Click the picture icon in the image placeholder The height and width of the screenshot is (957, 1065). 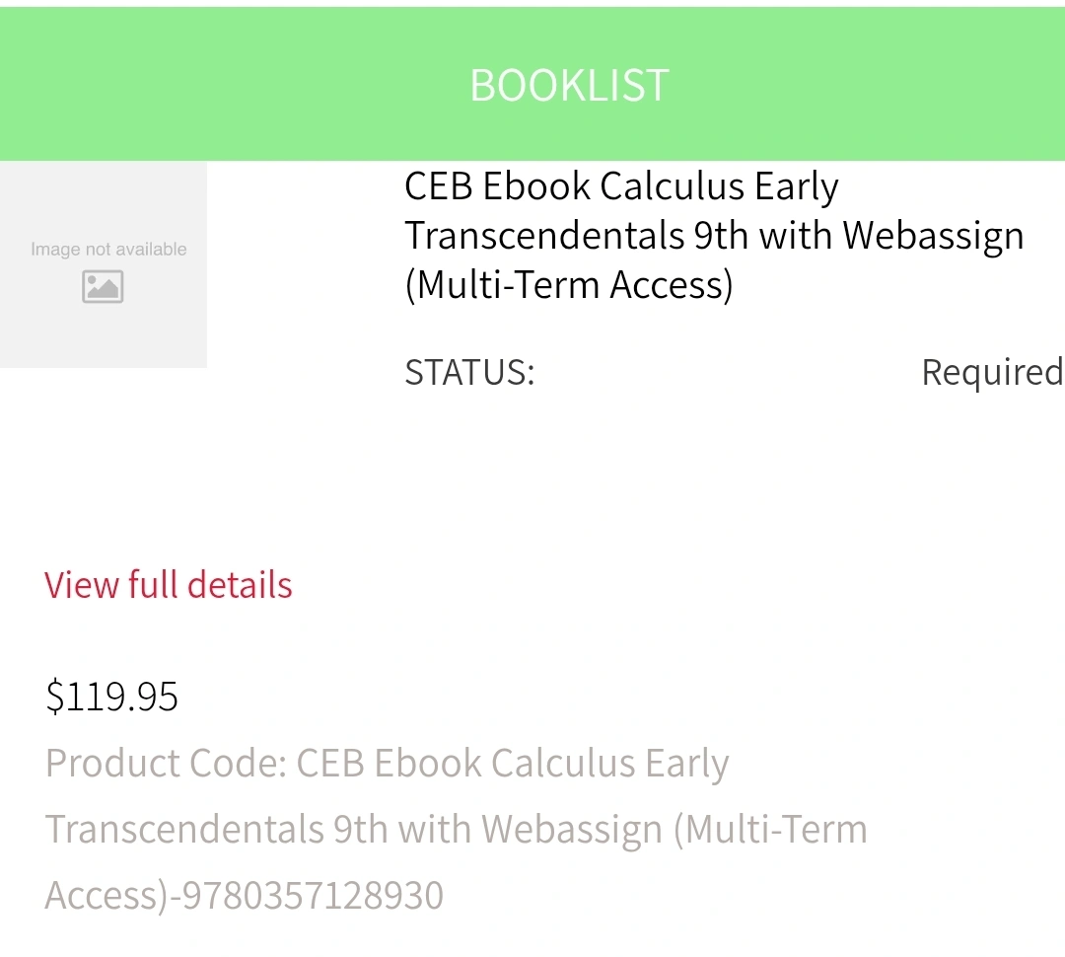click(x=103, y=286)
